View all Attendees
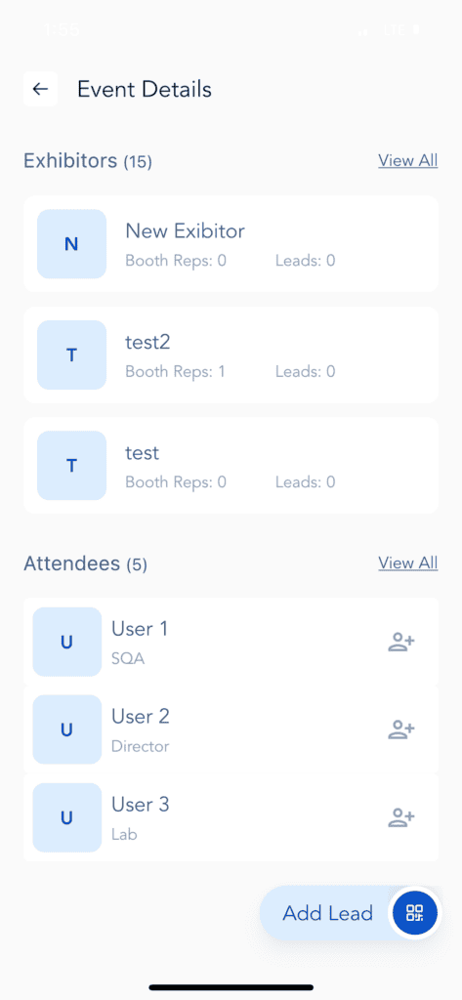The width and height of the screenshot is (462, 1000). [x=407, y=563]
